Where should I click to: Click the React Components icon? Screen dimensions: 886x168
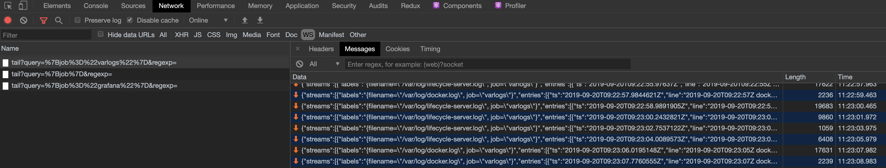[436, 6]
